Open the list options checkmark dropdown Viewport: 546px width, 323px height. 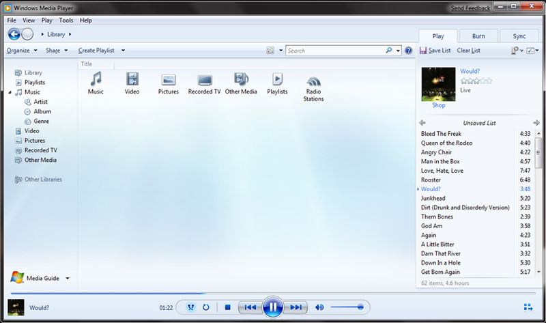(x=532, y=51)
